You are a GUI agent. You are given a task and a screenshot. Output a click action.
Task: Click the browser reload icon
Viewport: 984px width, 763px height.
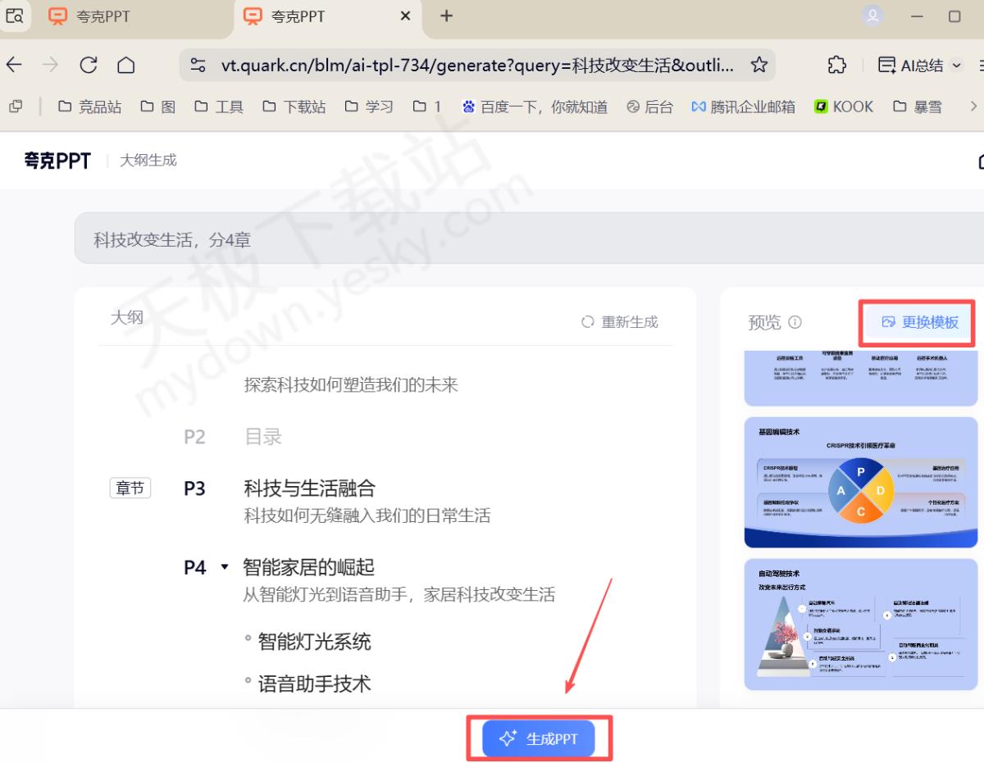tap(89, 66)
